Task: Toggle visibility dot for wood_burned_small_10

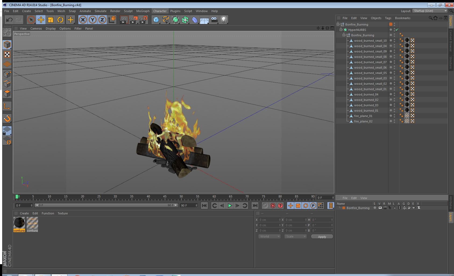Action: pyautogui.click(x=391, y=40)
